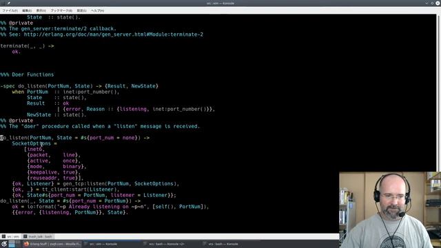
Task: Activate 'src : bash — Konsole <2>' taskbar entry
Action: coord(170,244)
